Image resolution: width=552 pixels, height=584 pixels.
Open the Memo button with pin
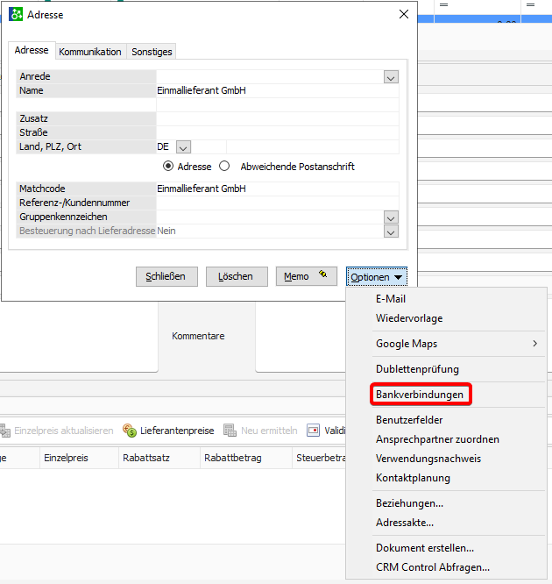(x=306, y=276)
